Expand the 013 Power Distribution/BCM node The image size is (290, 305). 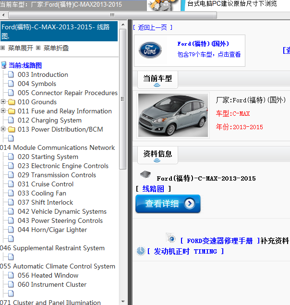(3, 129)
